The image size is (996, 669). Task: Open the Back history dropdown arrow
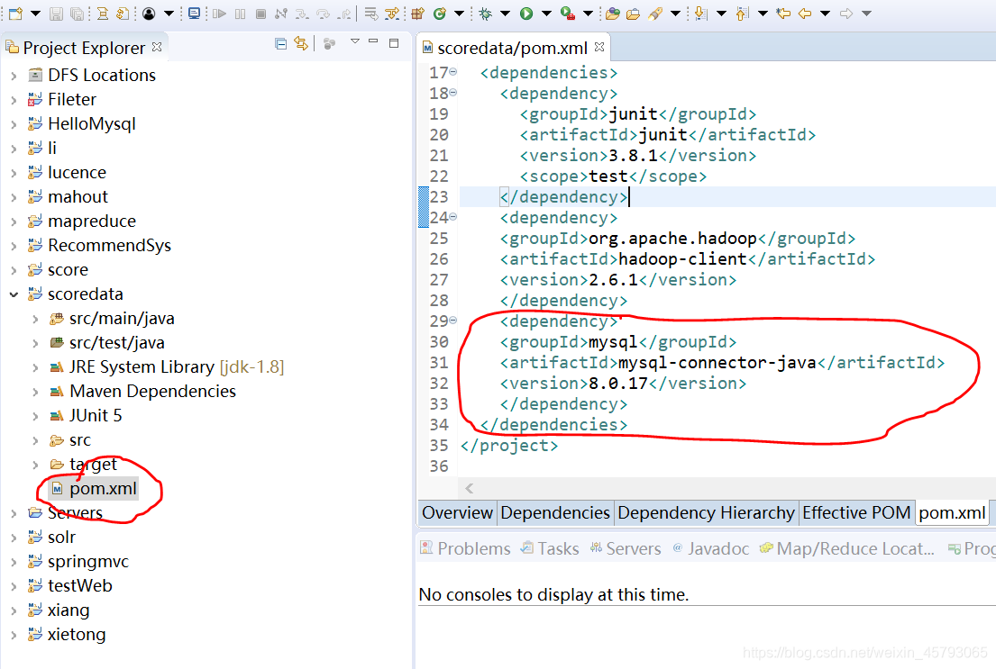pyautogui.click(x=825, y=14)
